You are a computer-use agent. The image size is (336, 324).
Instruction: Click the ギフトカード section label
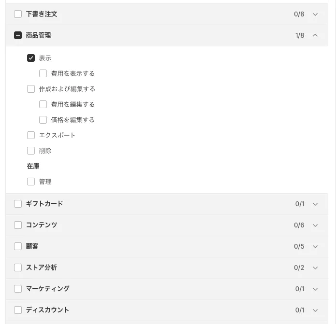(44, 204)
